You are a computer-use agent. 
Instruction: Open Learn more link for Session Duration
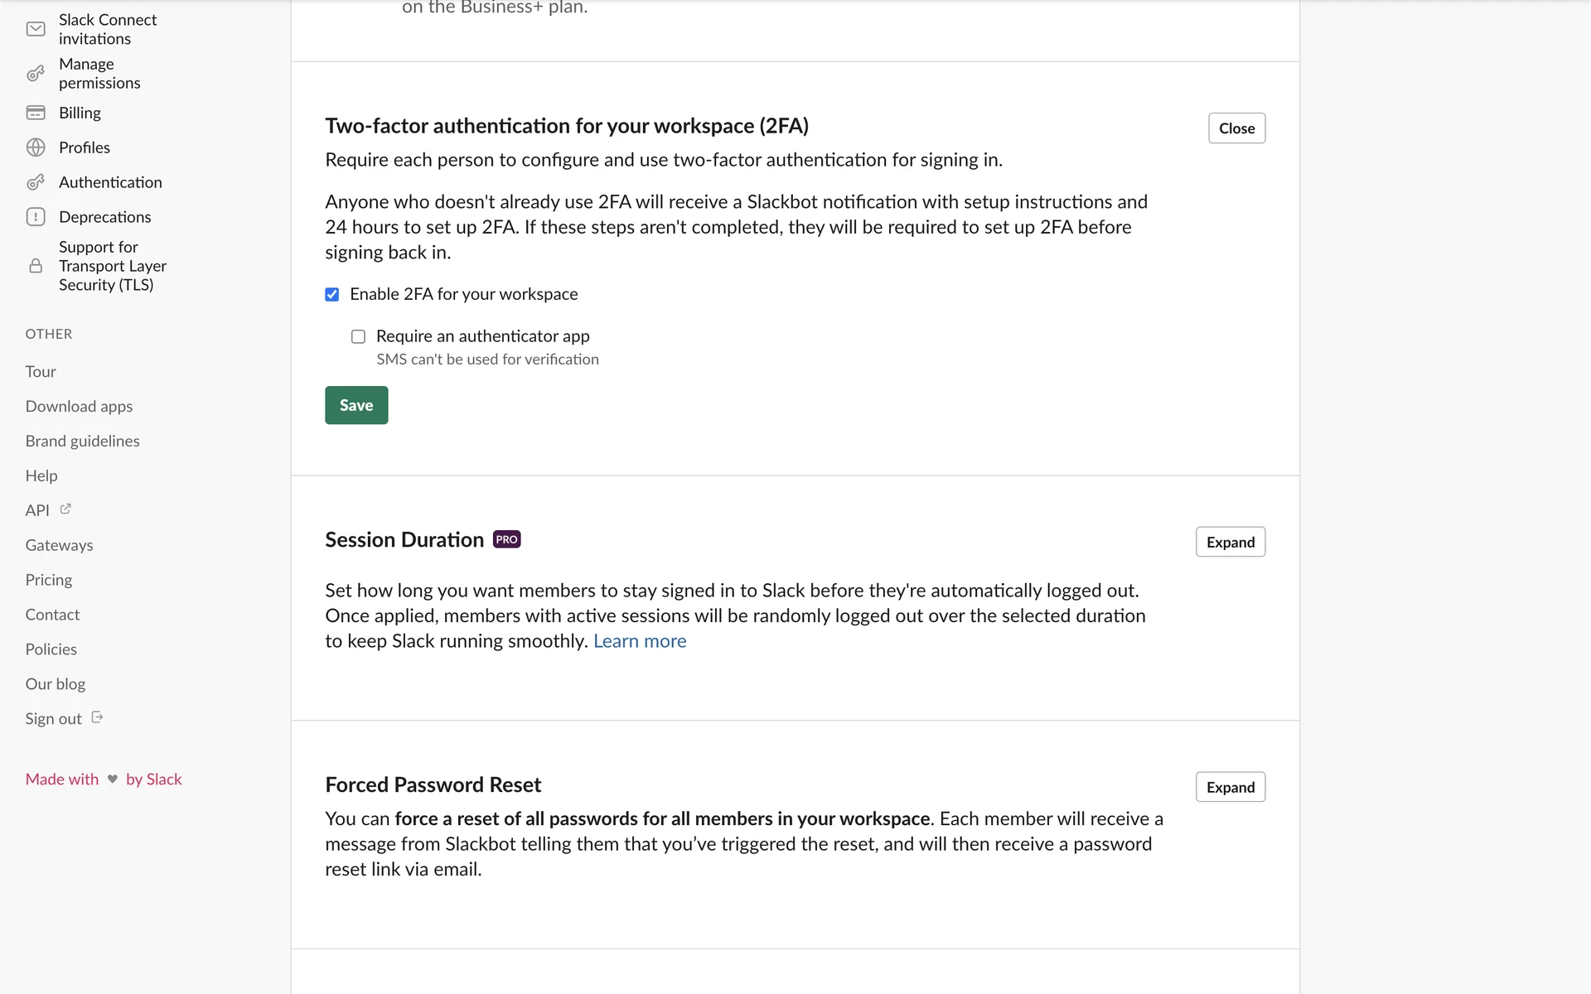tap(640, 642)
